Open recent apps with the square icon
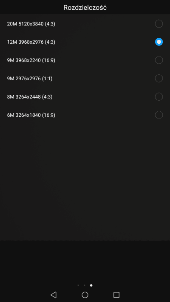 116,295
